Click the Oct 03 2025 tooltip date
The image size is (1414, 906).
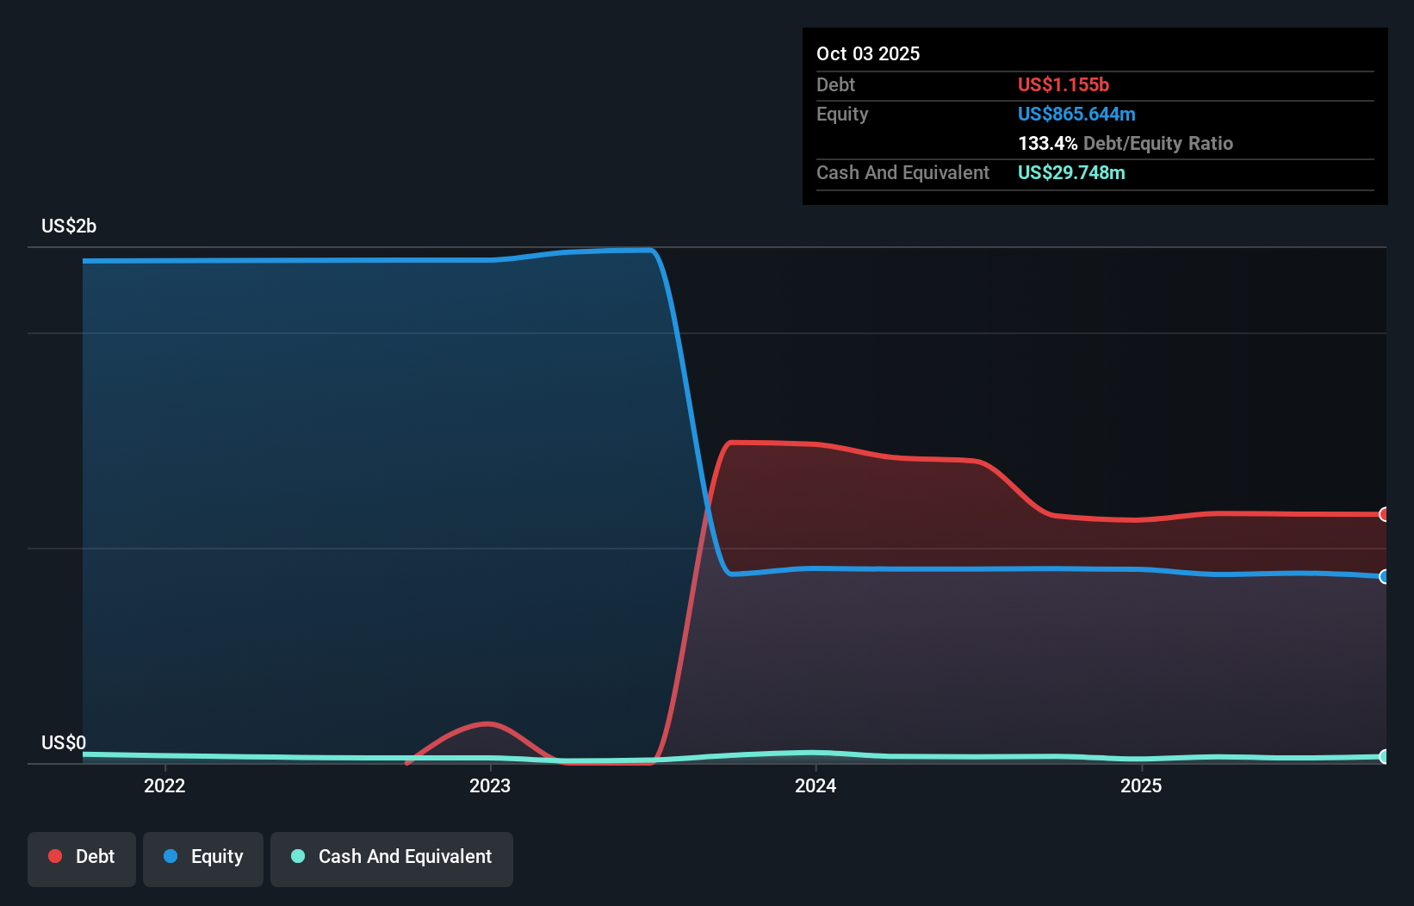point(868,53)
